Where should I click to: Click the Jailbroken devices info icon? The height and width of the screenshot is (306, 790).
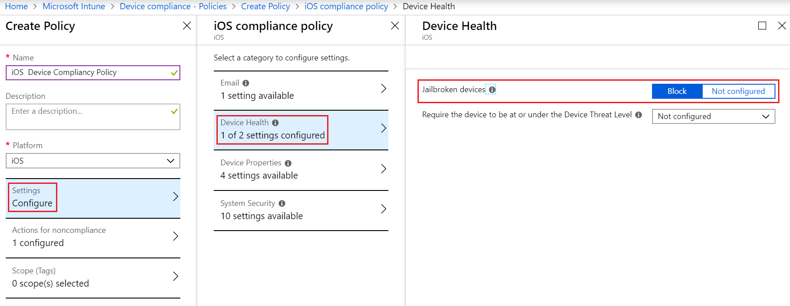(492, 90)
